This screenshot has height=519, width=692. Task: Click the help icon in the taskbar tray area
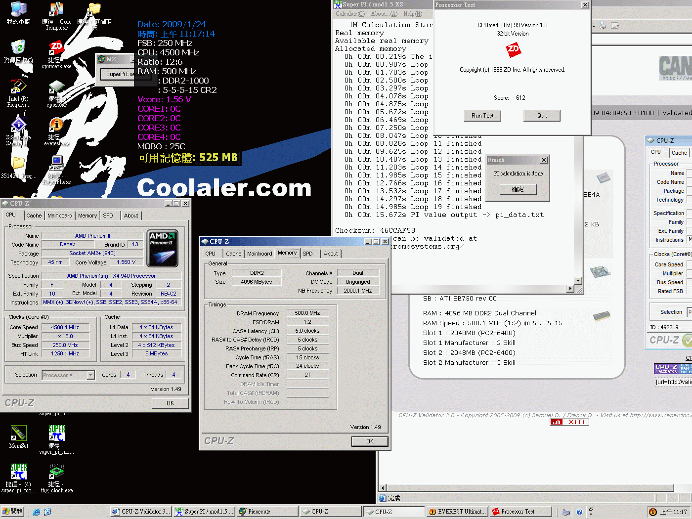click(579, 512)
